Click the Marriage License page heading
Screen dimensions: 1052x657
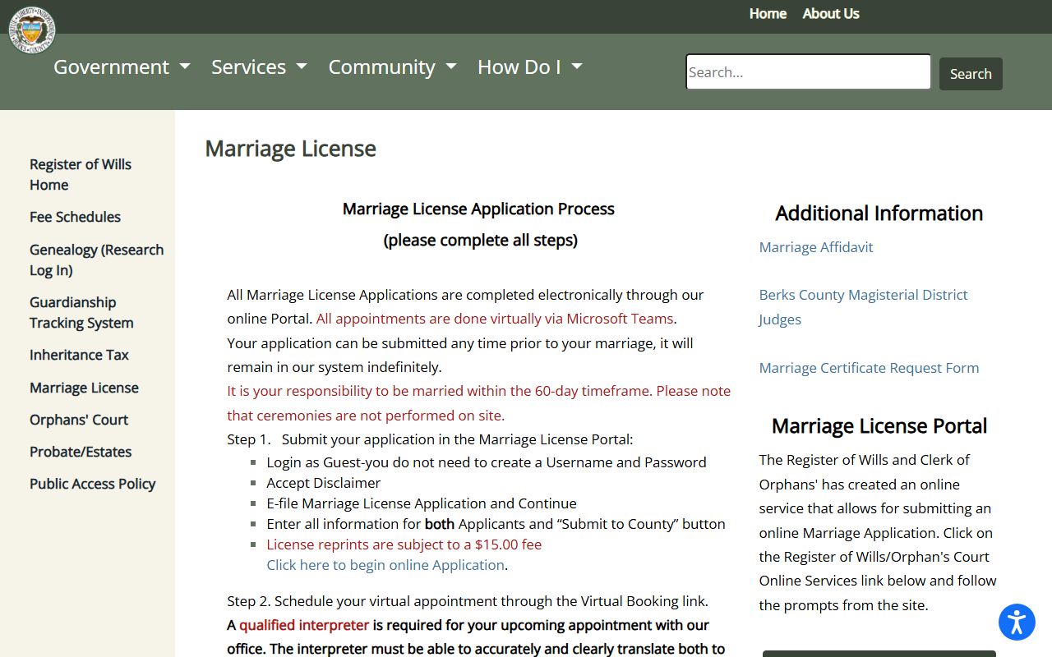[x=290, y=149]
